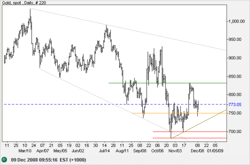Screen dimensions: 250x165
Task: Select the green horizontal resistance line
Action: [x=167, y=83]
